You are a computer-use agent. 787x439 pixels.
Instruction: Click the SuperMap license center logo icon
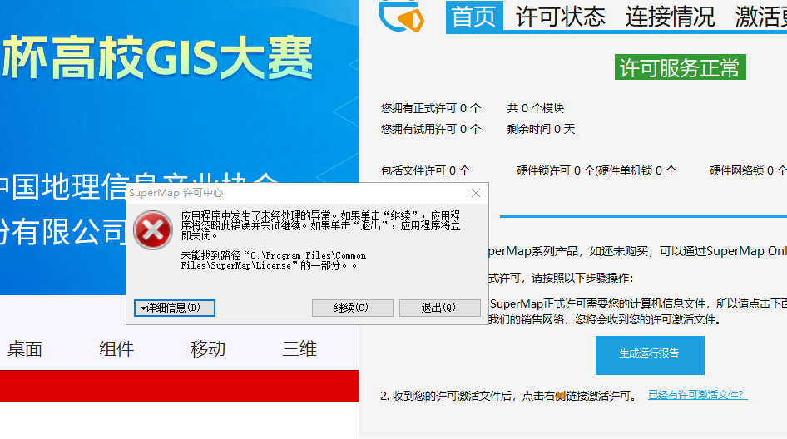[x=401, y=16]
